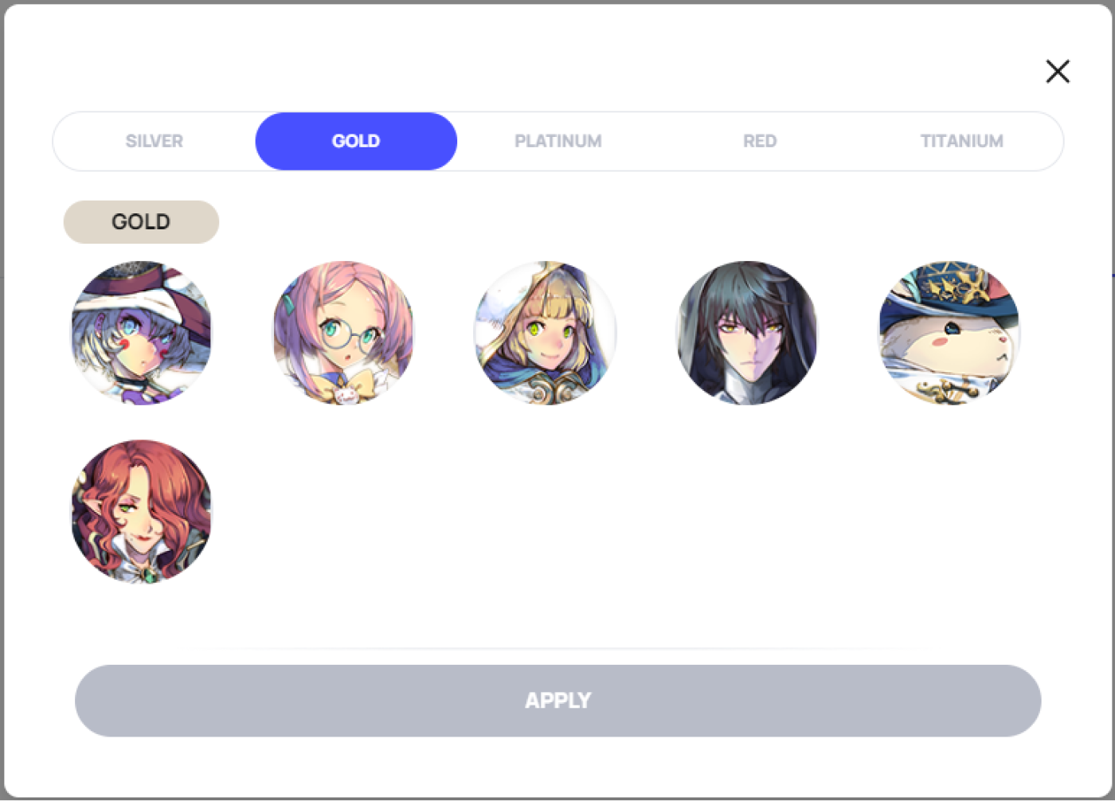Close the avatar selection dialog
This screenshot has height=801, width=1115.
click(1058, 72)
